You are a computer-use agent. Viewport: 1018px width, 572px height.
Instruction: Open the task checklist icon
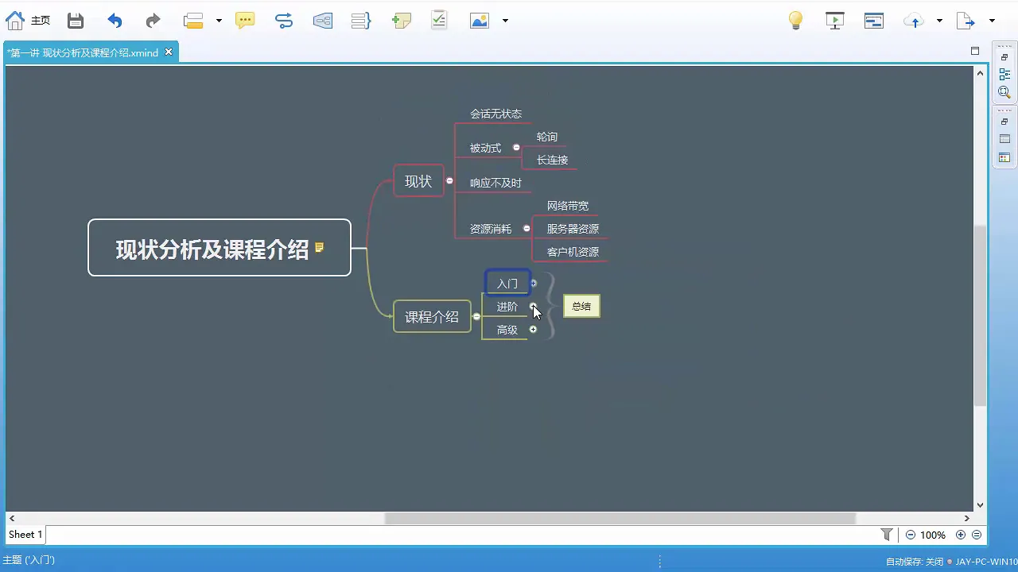tap(439, 21)
